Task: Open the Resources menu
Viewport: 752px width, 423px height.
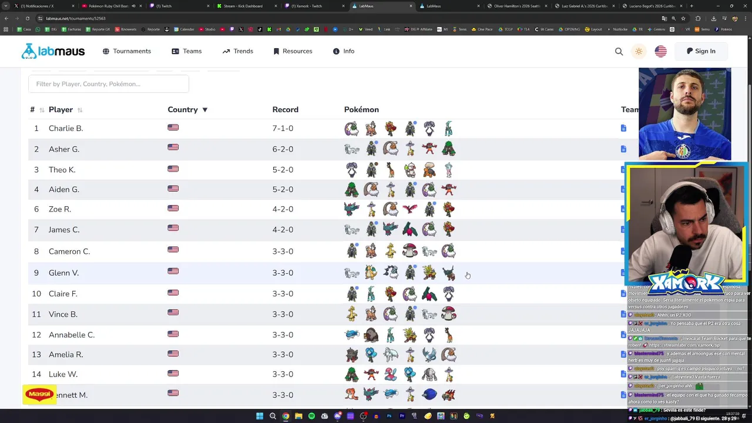Action: tap(293, 51)
